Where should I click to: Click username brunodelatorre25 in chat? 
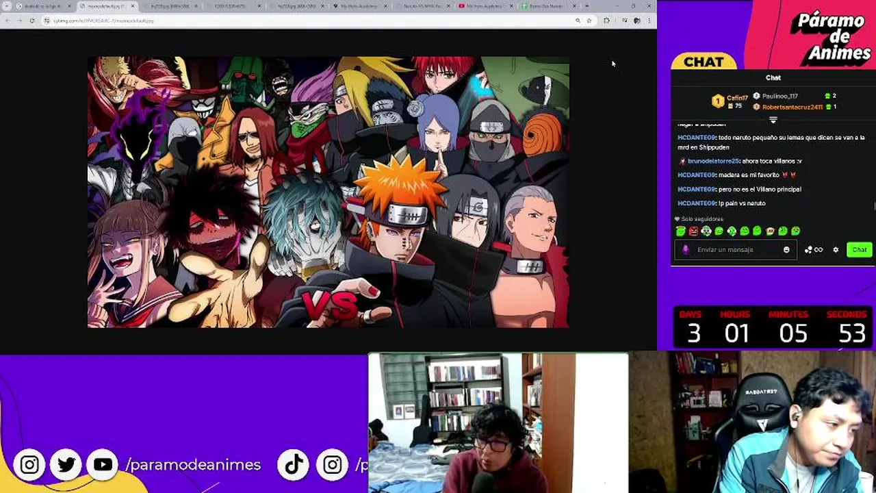pyautogui.click(x=713, y=161)
